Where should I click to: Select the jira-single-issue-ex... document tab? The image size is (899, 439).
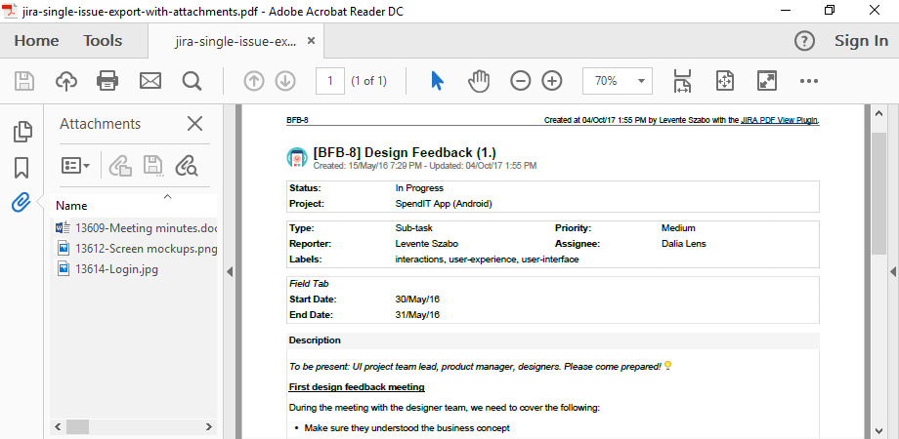click(x=235, y=41)
